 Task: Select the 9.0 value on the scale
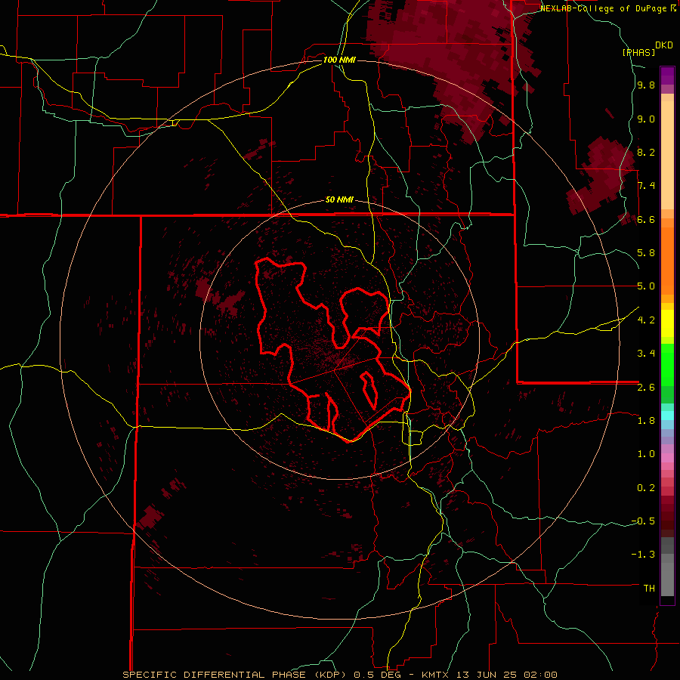(646, 119)
